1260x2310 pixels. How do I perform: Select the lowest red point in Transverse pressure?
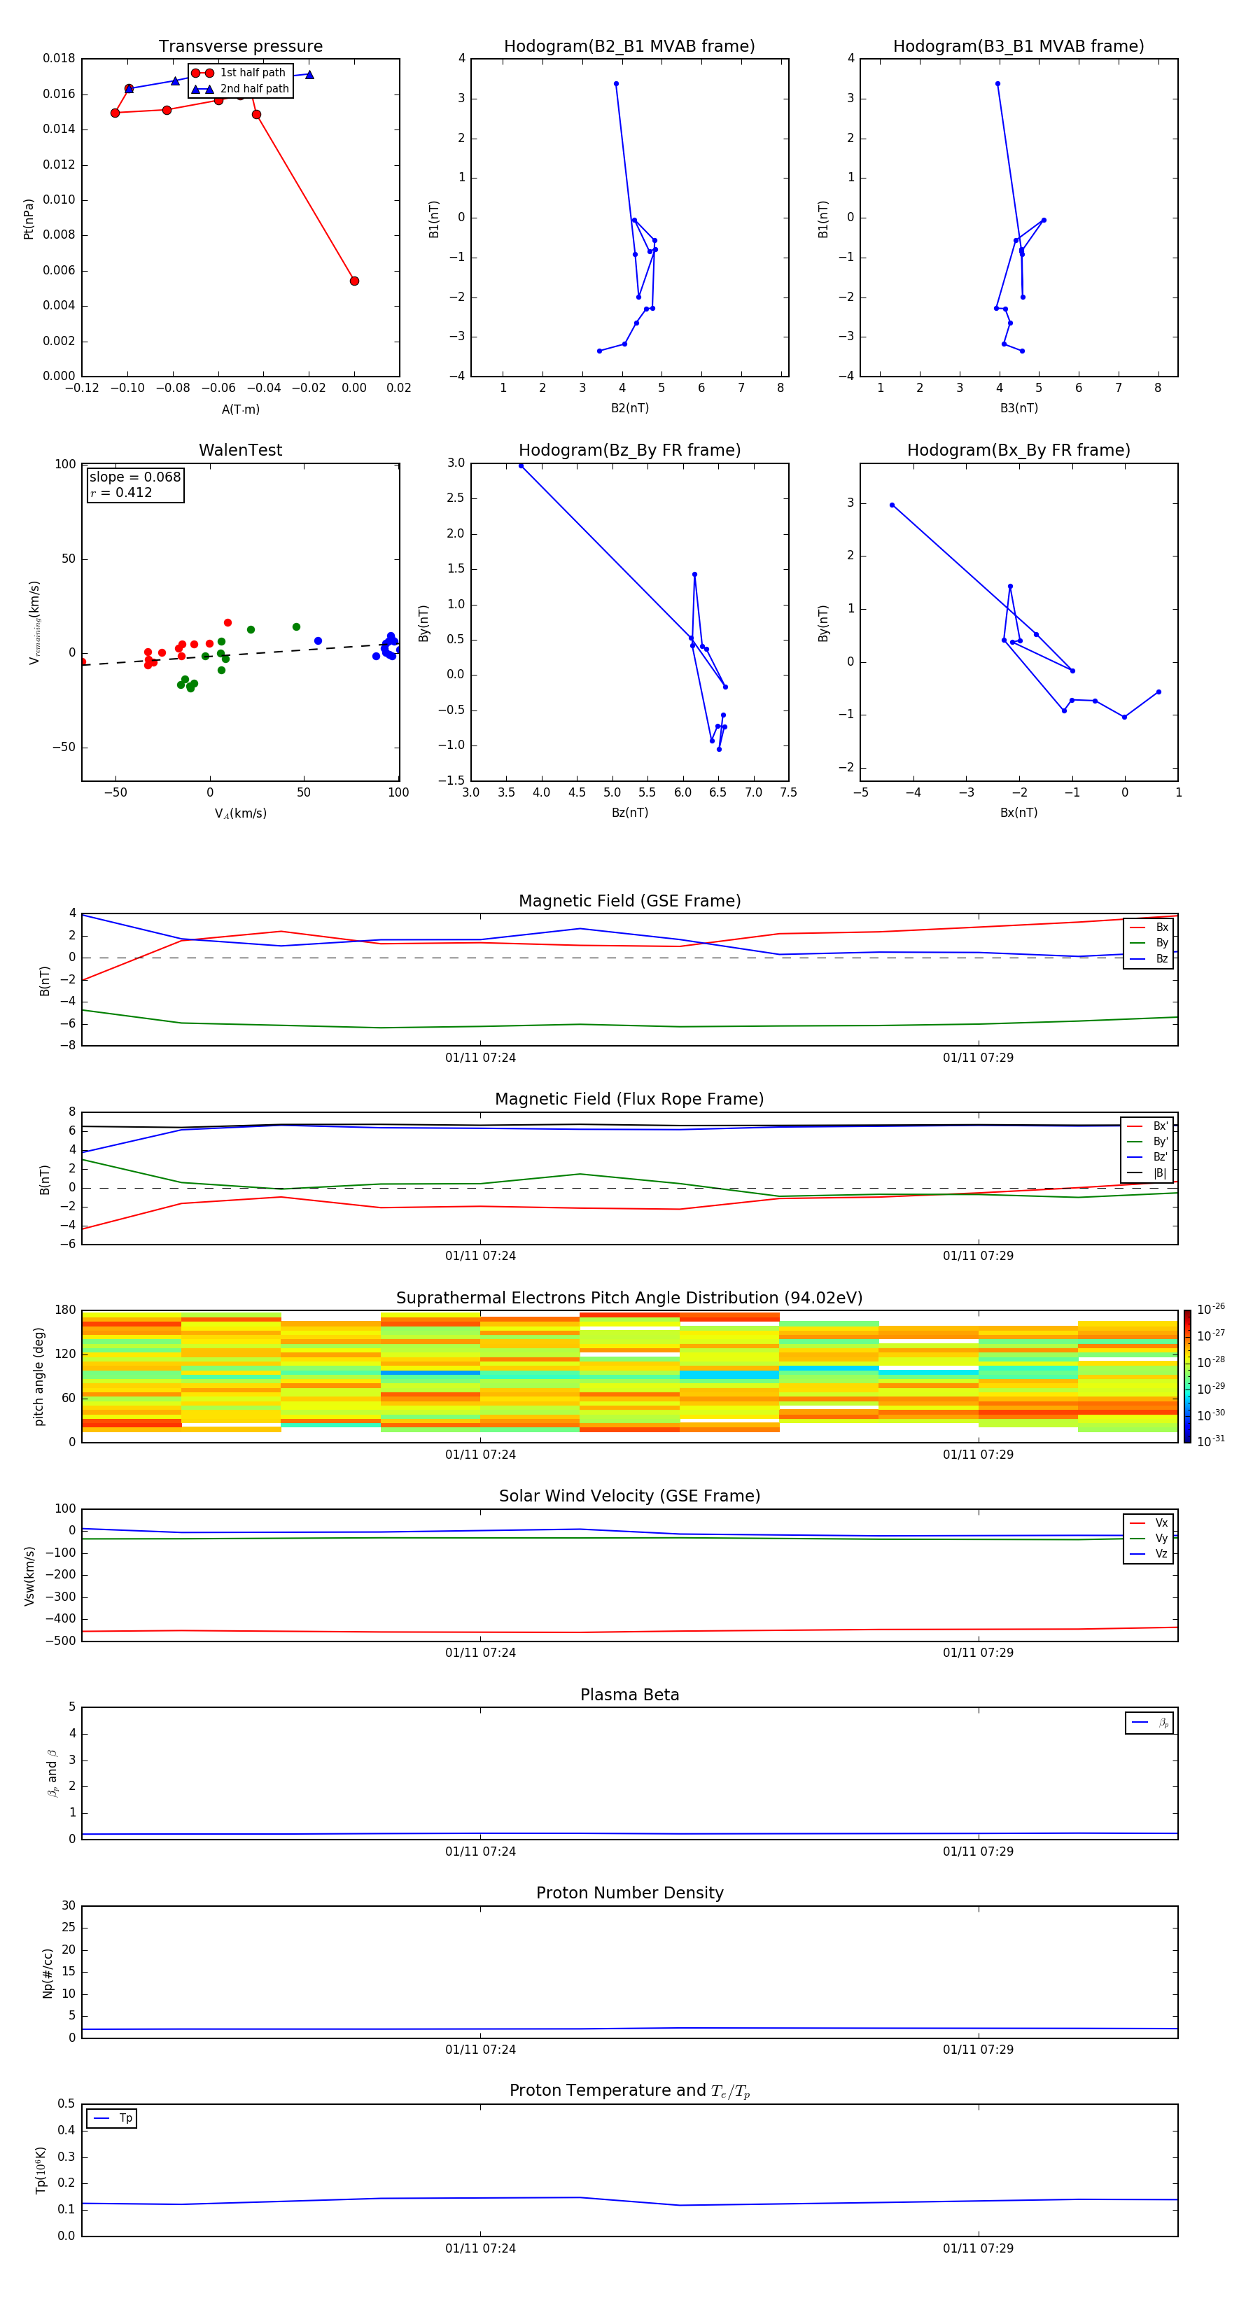[x=354, y=281]
